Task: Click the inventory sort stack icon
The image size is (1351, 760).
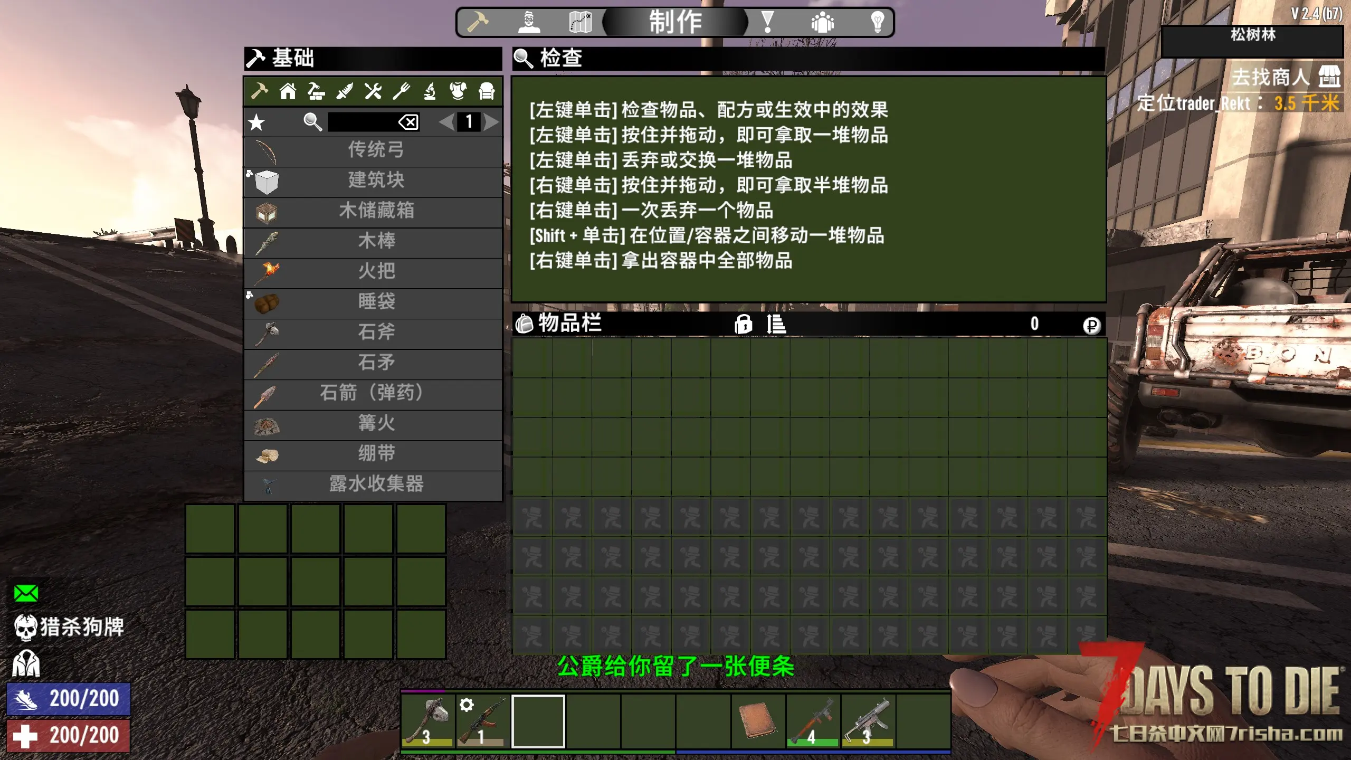Action: pyautogui.click(x=776, y=324)
